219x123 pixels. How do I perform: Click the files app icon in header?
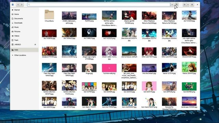coord(13,4)
